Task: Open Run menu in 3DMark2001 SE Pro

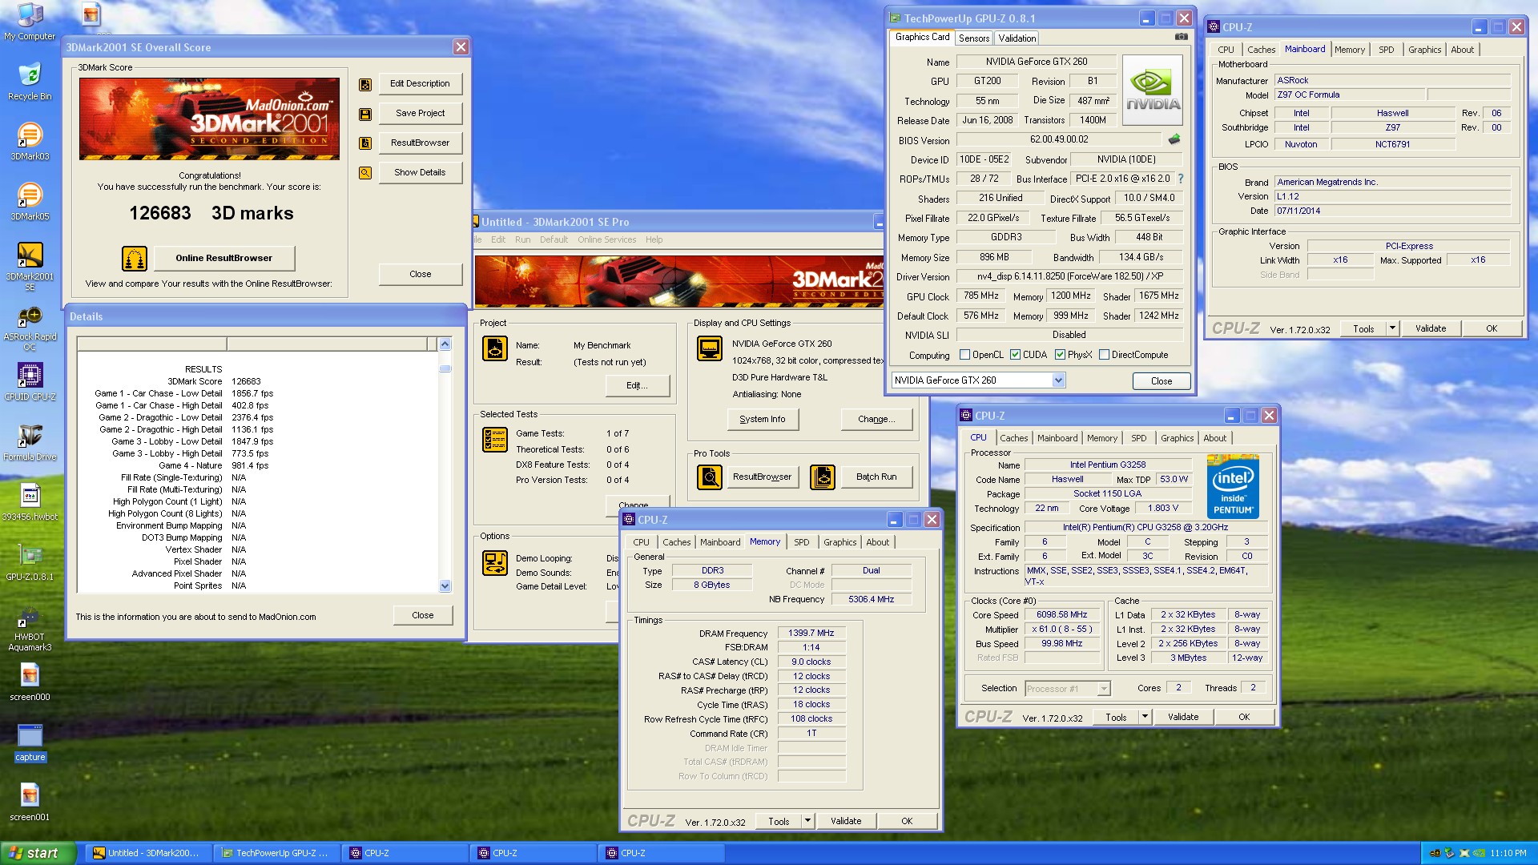Action: coord(522,239)
